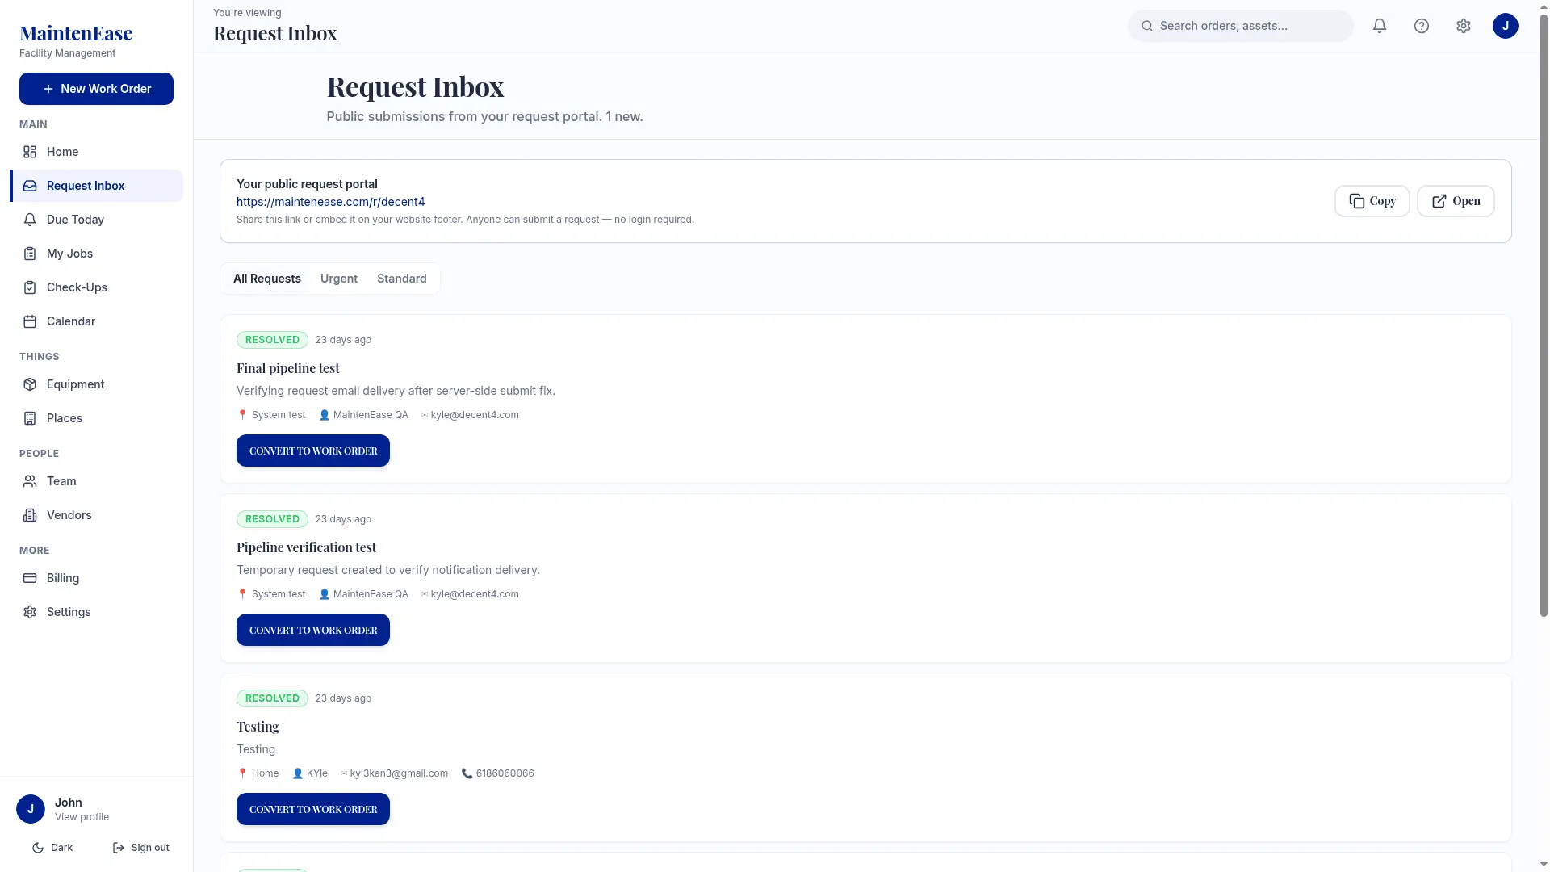Convert Final pipeline test to work order

click(313, 451)
